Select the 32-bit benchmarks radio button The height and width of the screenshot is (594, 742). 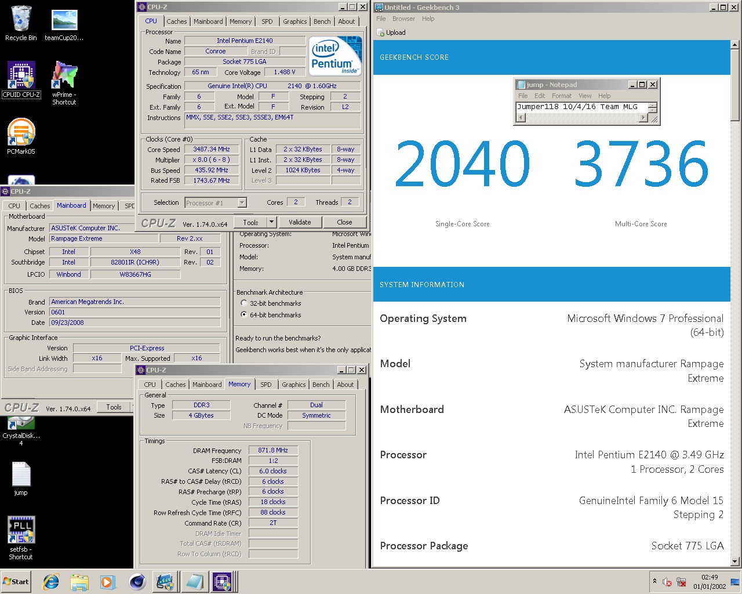click(244, 303)
